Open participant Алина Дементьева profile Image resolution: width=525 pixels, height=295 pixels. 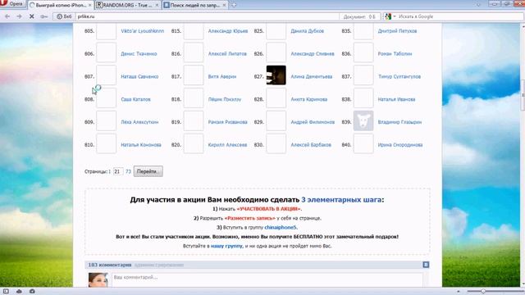[x=312, y=76]
